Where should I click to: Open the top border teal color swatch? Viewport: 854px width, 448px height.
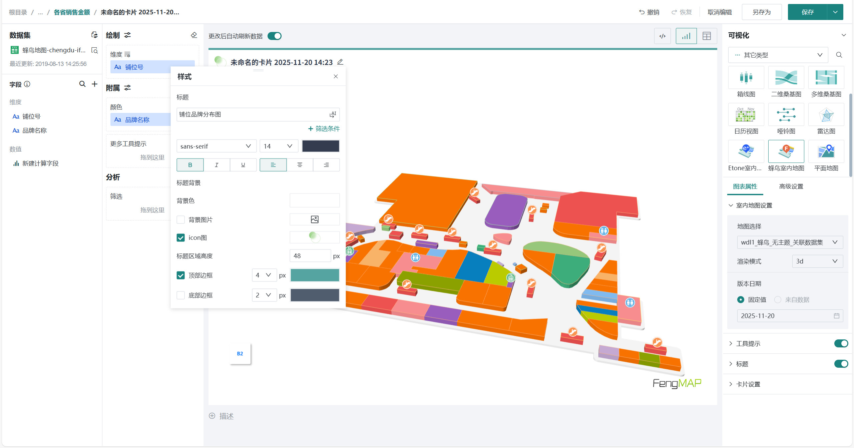(315, 275)
